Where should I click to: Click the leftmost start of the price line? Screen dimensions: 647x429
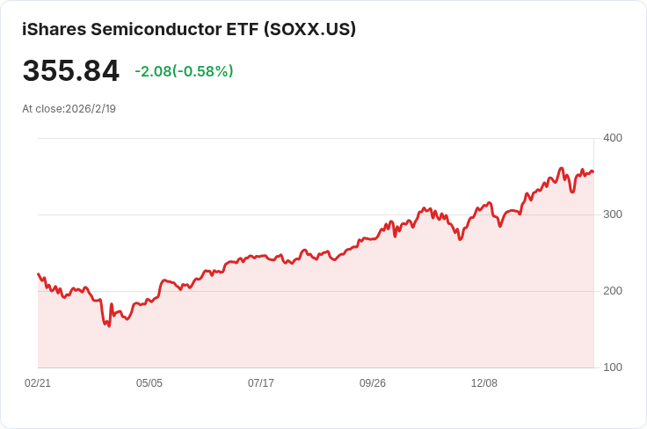click(x=38, y=274)
